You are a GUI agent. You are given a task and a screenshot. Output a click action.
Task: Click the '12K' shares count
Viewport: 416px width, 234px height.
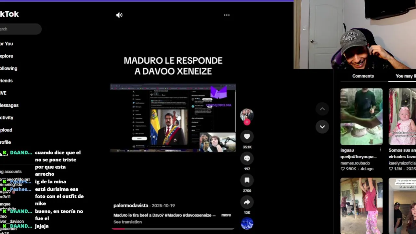pyautogui.click(x=247, y=213)
